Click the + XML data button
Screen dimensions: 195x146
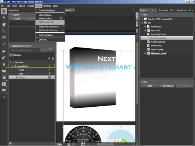click(x=149, y=86)
